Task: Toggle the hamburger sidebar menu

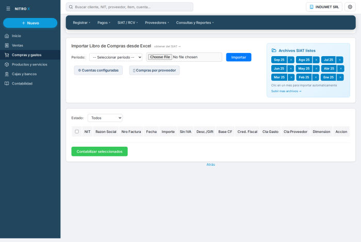Action: click(x=8, y=9)
